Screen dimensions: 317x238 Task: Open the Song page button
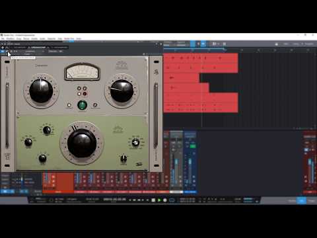coord(296,44)
